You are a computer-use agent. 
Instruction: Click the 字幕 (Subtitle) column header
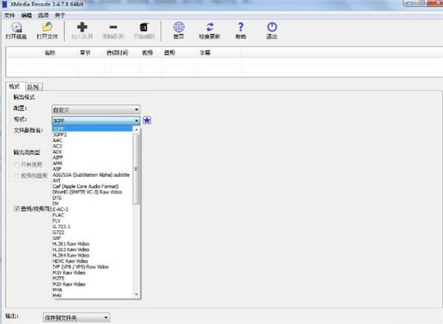[x=205, y=52]
